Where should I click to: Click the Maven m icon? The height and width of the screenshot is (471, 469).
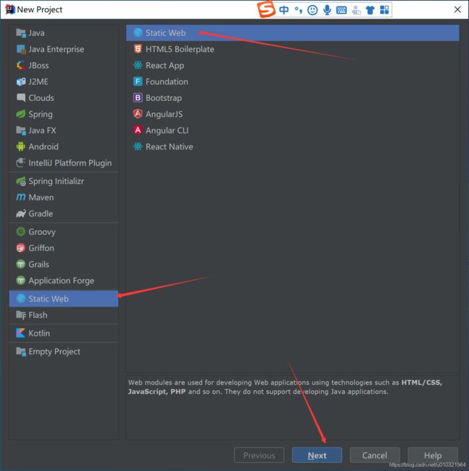[21, 197]
